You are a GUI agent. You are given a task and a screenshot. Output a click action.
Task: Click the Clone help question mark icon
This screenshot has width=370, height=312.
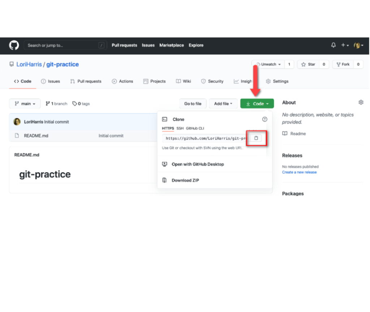264,120
